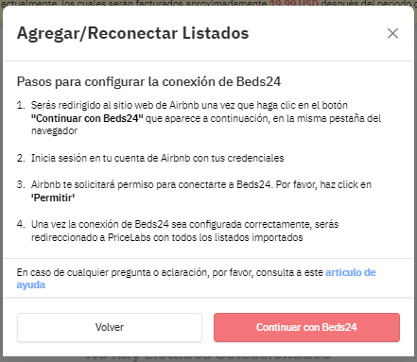The image size is (417, 362).
Task: Click the number 1 list marker
Action: click(21, 105)
